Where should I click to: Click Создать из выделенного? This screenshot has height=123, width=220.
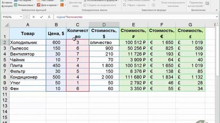[100, 5]
